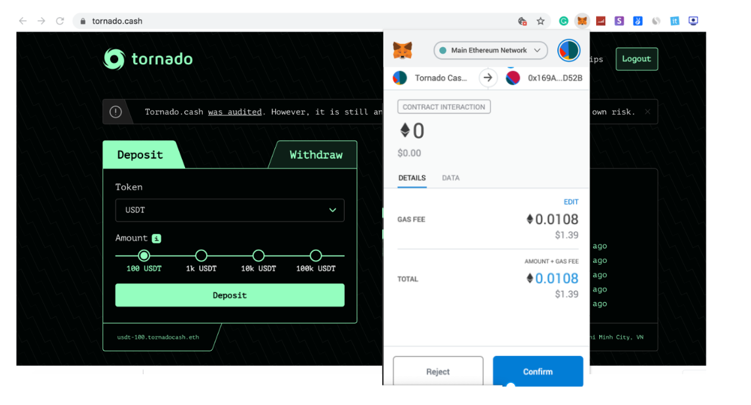Viewport: 751px width, 405px height.
Task: Click the green Deposit button
Action: point(230,295)
